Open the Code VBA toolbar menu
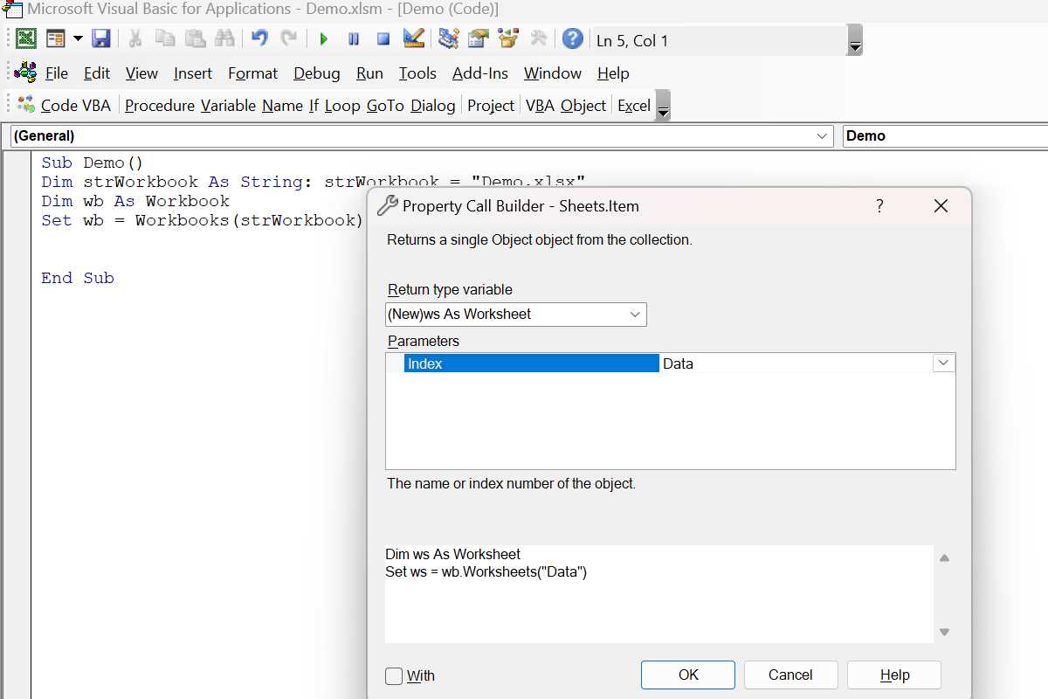This screenshot has width=1048, height=699. 65,105
